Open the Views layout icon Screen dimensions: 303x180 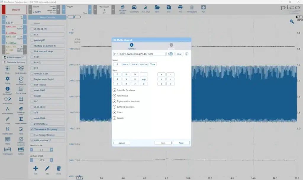coord(21,100)
